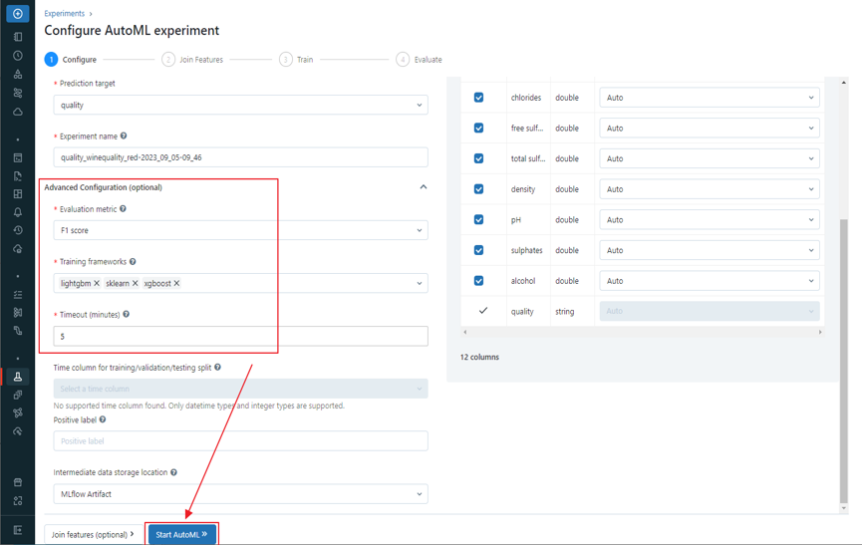The height and width of the screenshot is (545, 862).
Task: Click the New plus icon in sidebar
Action: pyautogui.click(x=17, y=14)
